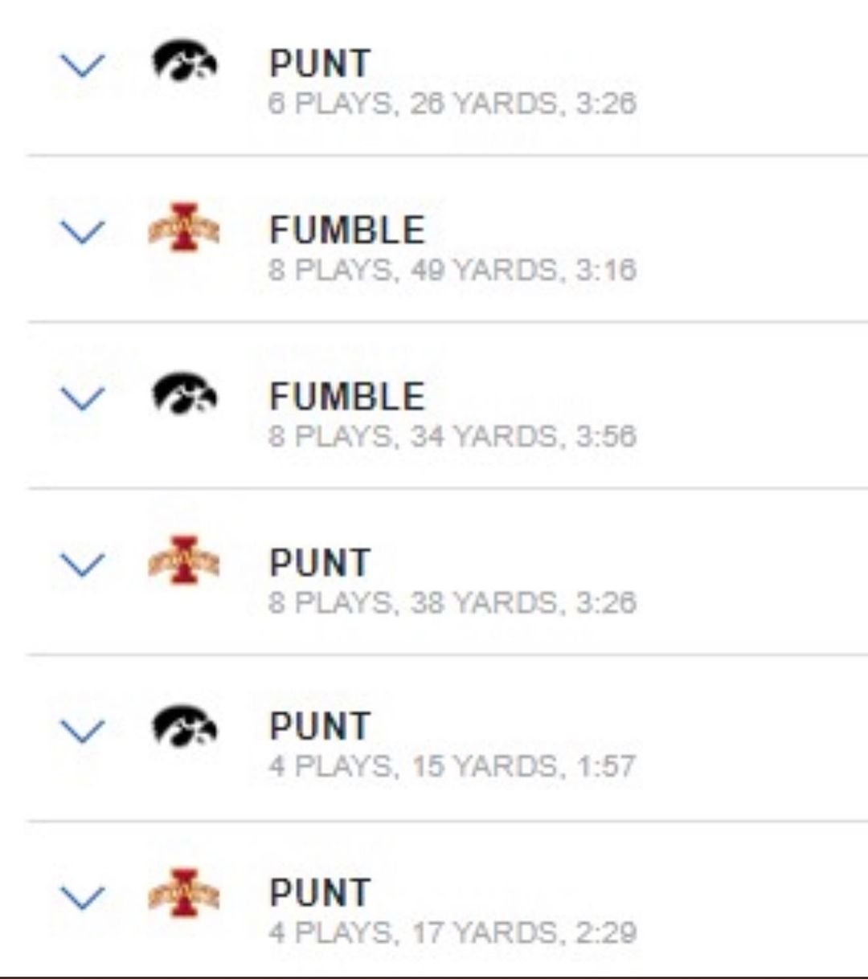
Task: Expand the 6 plays, 26 yards punt drive chevron
Action: click(x=84, y=66)
